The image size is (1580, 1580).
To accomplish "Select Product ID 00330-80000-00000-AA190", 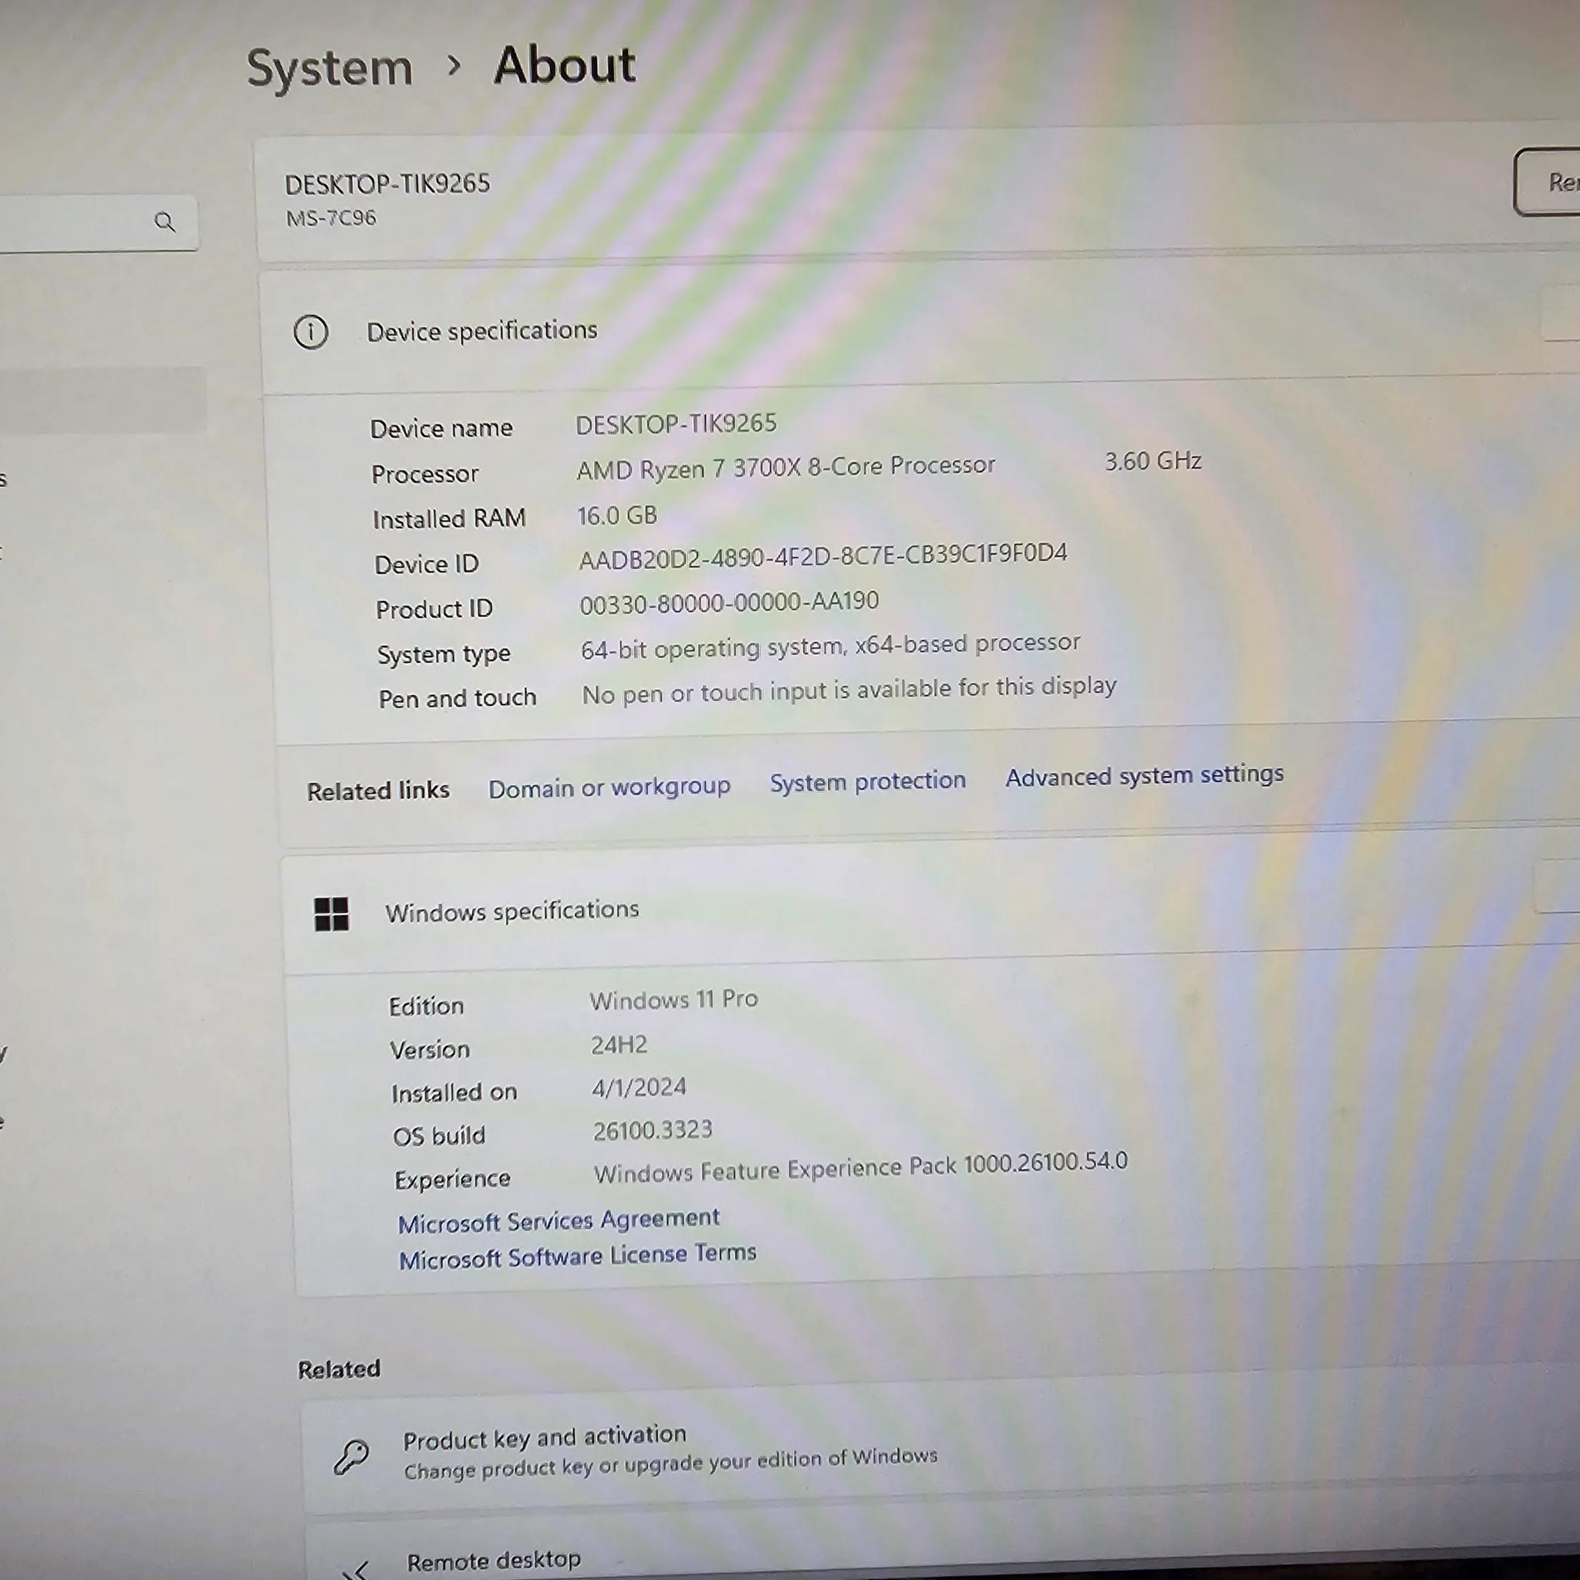I will [x=730, y=603].
